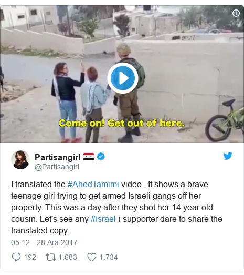Click the blue verified badge
Image resolution: width=244 pixels, height=275 pixels.
click(101, 157)
